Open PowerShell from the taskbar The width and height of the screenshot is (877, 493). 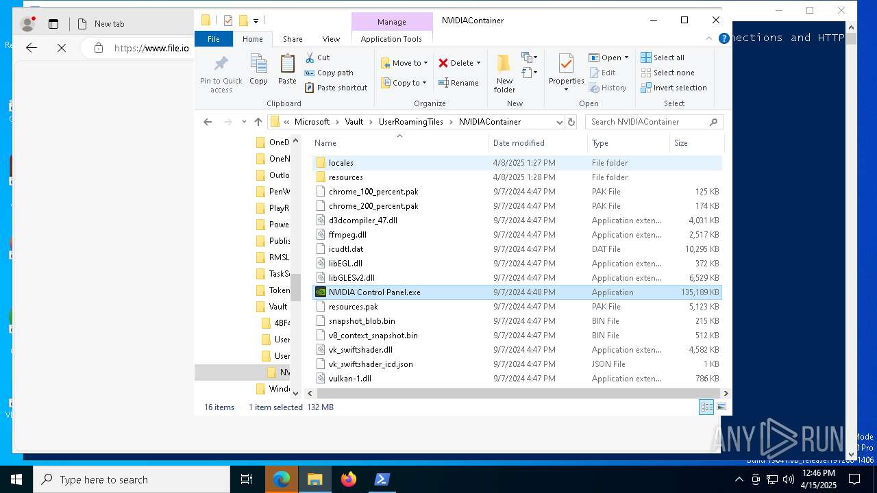[382, 479]
